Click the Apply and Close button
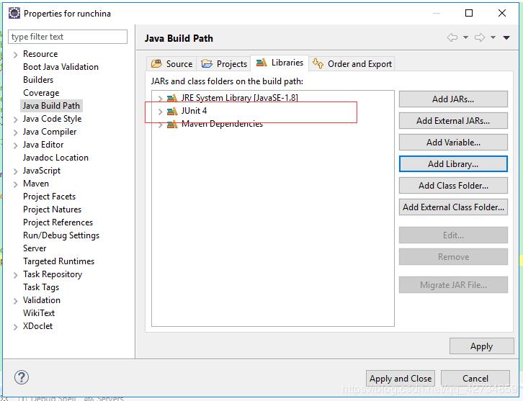 (401, 379)
